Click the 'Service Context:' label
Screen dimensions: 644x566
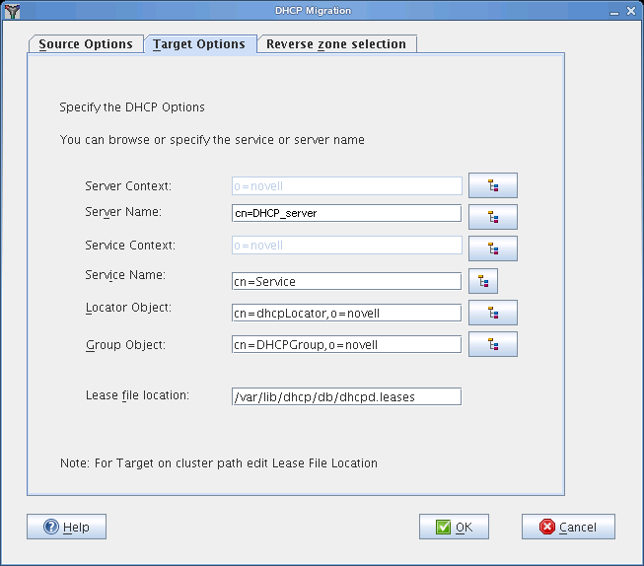130,246
